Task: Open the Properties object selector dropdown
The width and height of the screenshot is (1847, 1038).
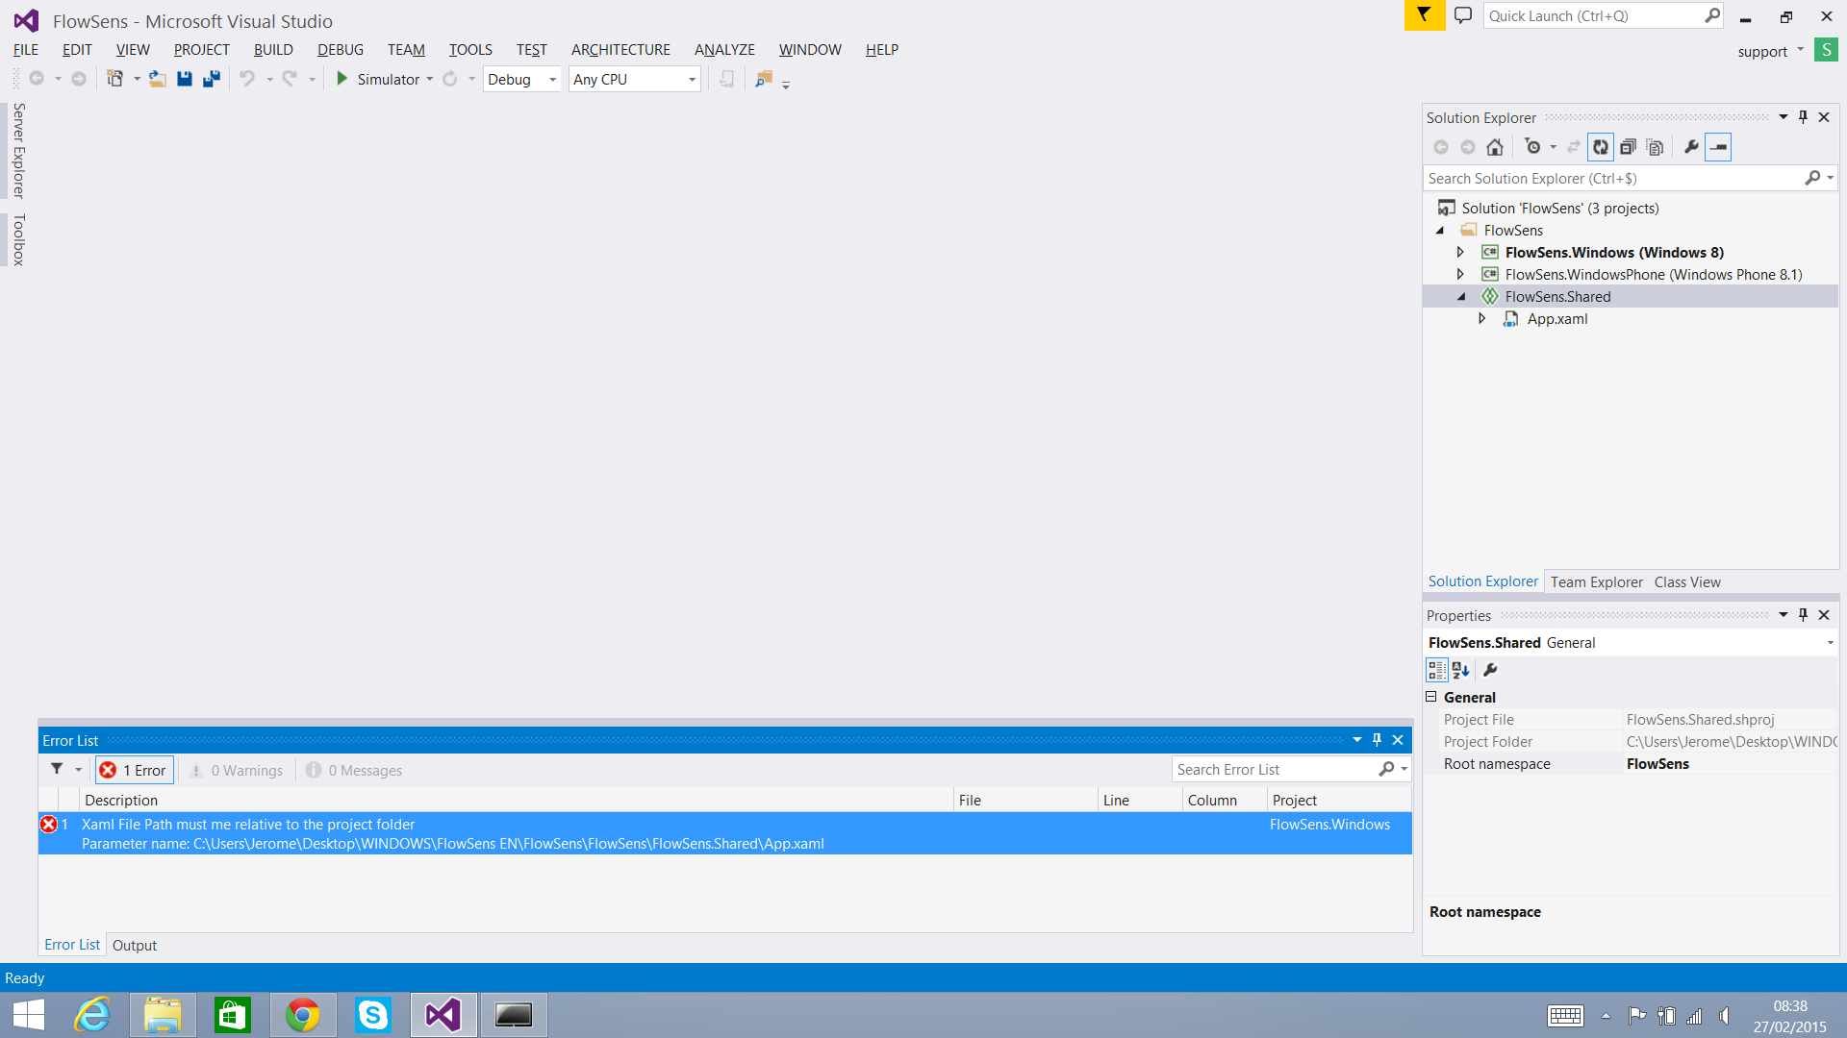Action: tap(1830, 642)
